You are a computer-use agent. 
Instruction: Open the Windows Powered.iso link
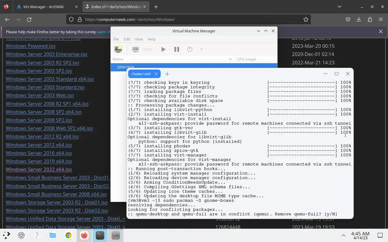(x=31, y=46)
